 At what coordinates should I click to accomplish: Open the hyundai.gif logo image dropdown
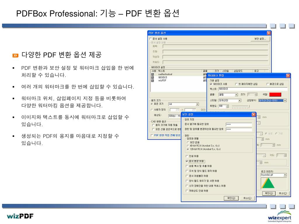285,175
